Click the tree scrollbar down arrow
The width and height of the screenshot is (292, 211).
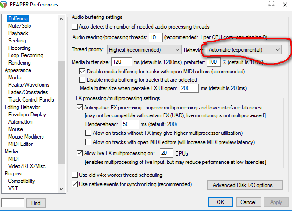pyautogui.click(x=61, y=189)
